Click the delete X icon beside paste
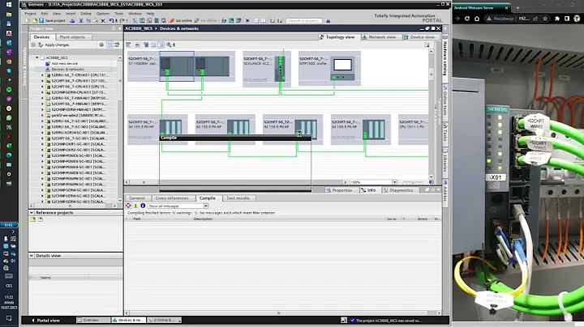 (x=103, y=21)
